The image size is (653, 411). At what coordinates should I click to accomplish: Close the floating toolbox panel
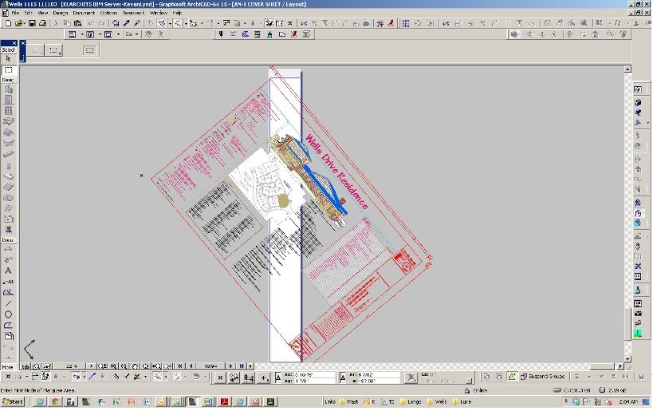[x=14, y=43]
